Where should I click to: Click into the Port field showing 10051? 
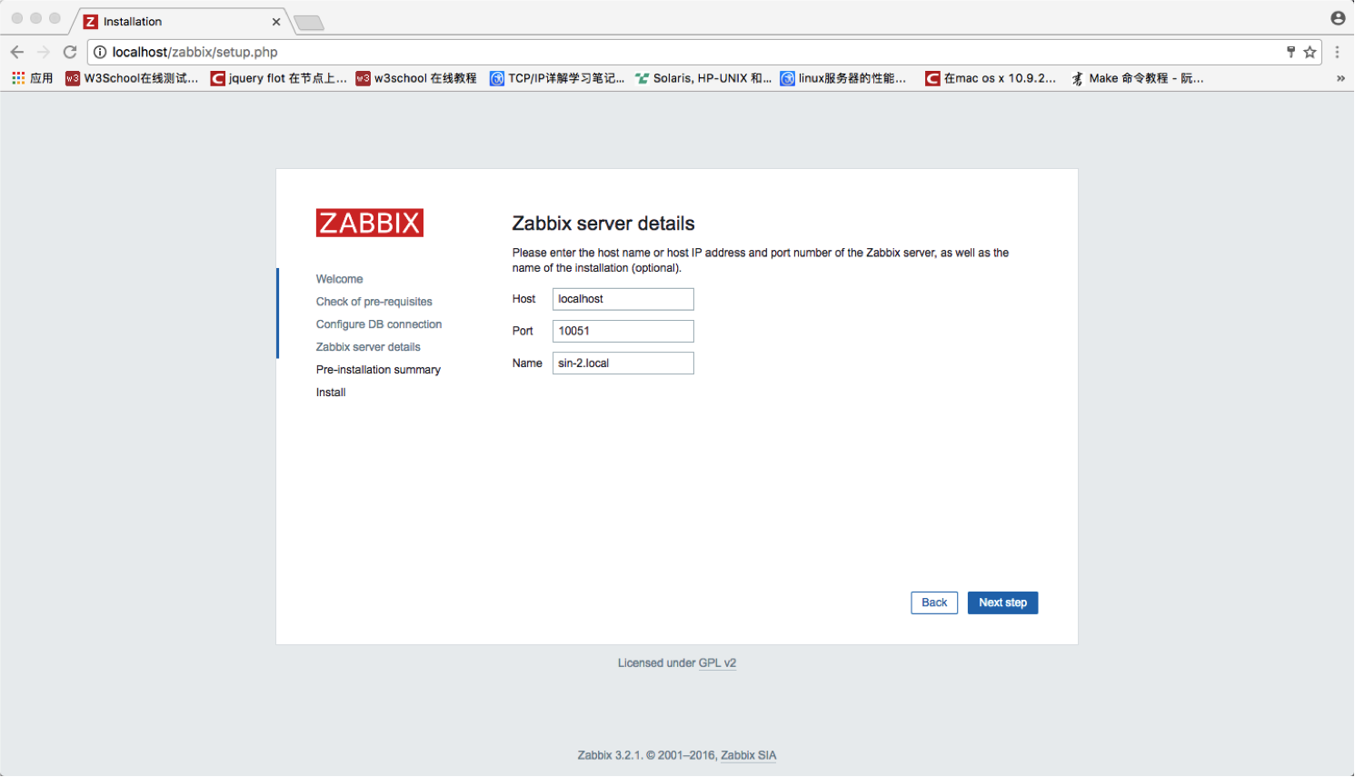623,331
